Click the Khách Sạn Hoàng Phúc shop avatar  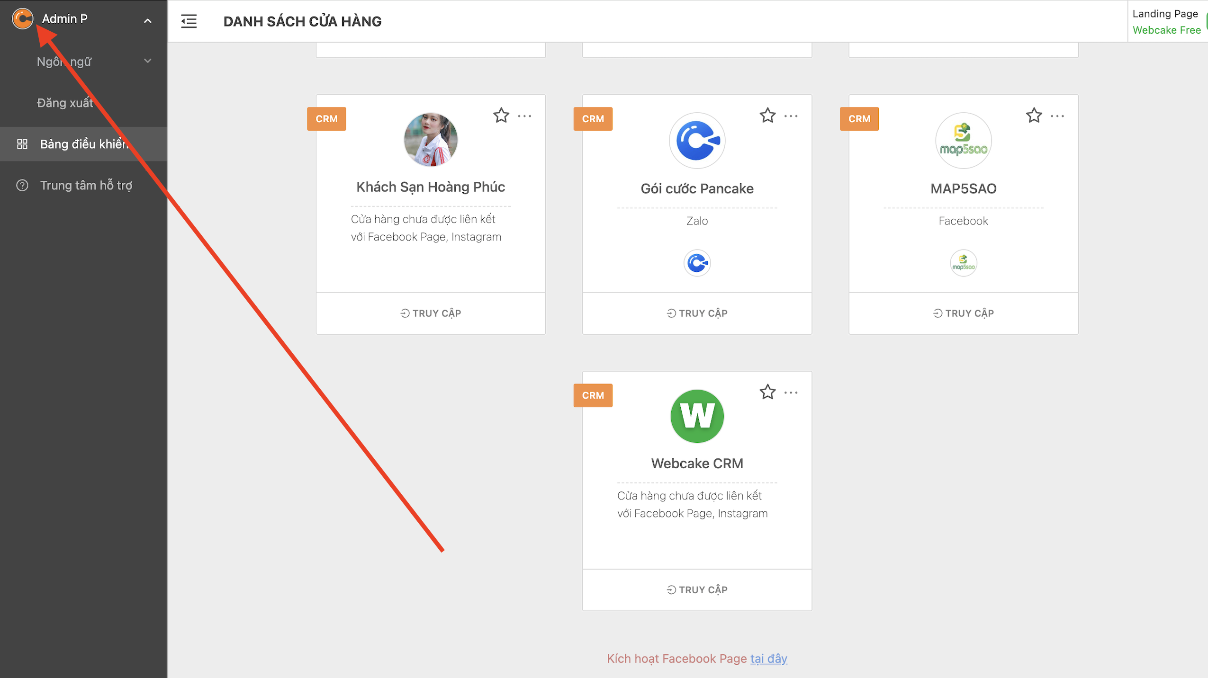click(430, 140)
